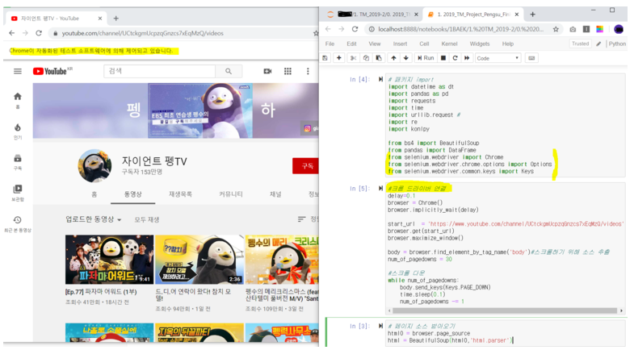Interrupt the kernel with stop icon
Viewport: 634px width, 350px height.
[x=443, y=58]
